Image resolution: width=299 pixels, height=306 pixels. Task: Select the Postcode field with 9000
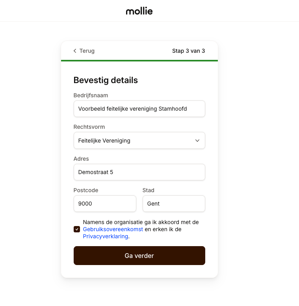tap(104, 204)
